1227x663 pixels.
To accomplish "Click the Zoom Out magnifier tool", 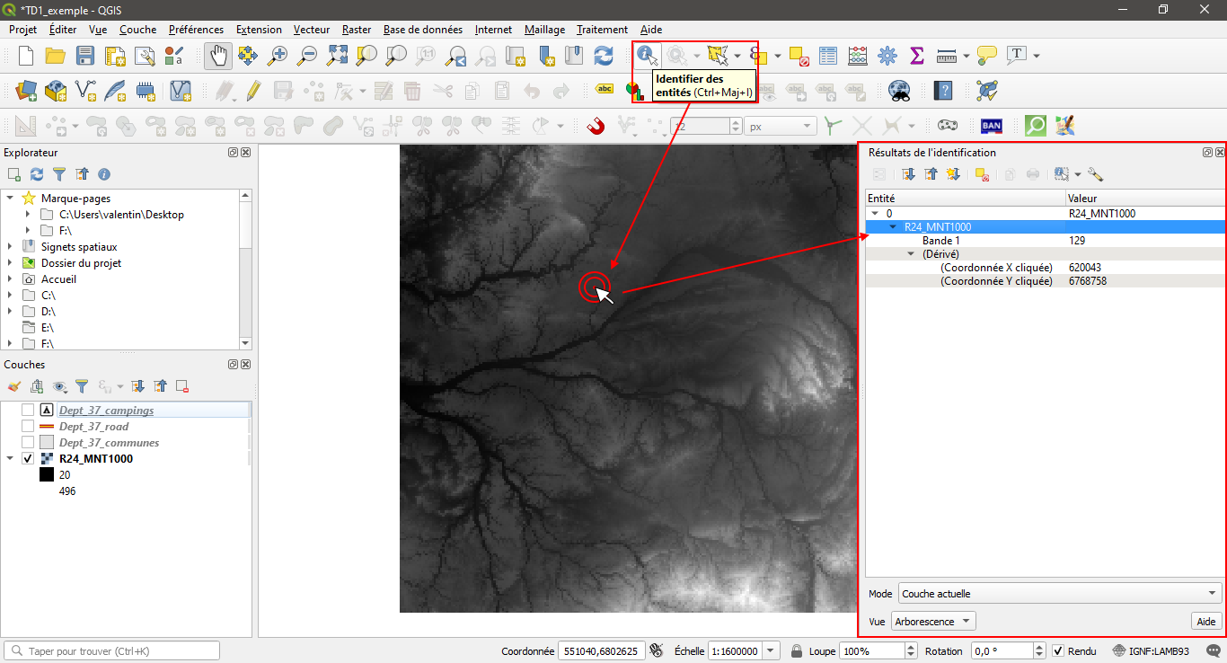I will pos(307,56).
